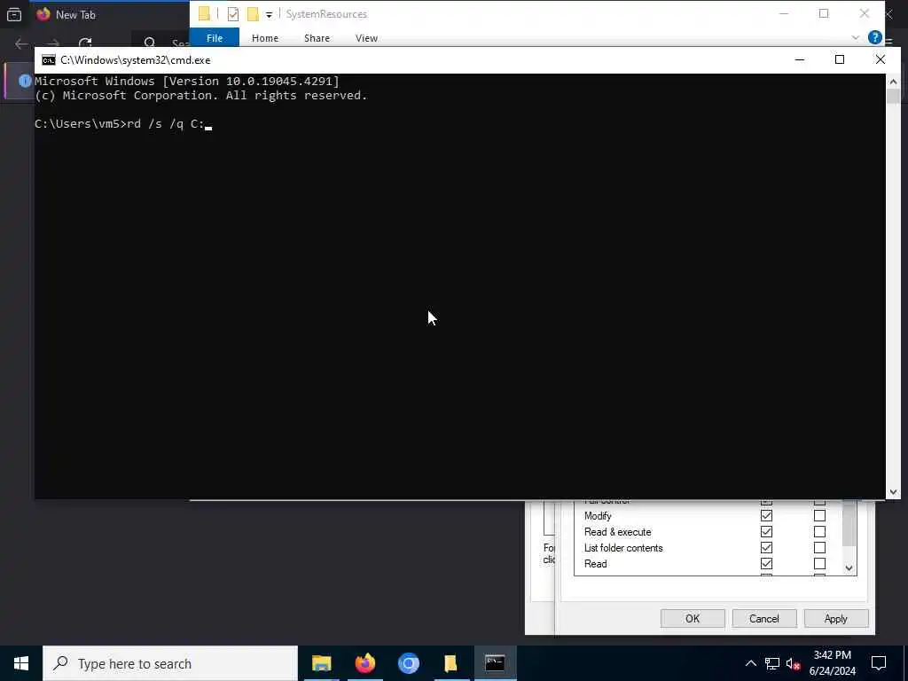Click OK in the permissions dialog
This screenshot has height=681, width=908.
pyautogui.click(x=693, y=618)
